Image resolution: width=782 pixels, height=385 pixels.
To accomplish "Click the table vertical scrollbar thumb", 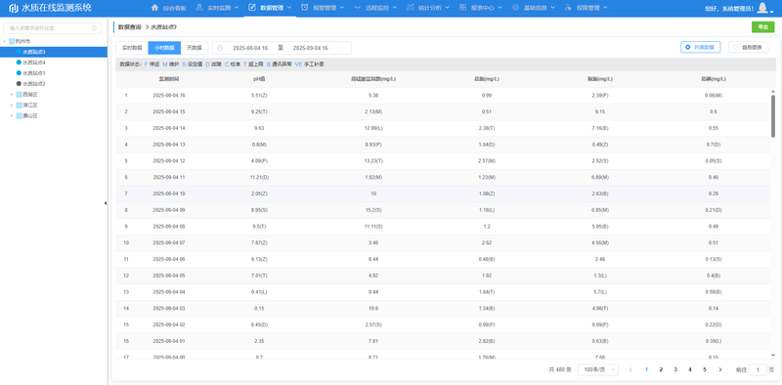I will pyautogui.click(x=773, y=115).
